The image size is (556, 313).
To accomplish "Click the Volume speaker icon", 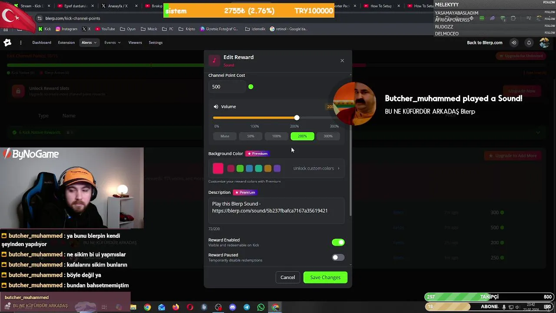I will tap(216, 107).
